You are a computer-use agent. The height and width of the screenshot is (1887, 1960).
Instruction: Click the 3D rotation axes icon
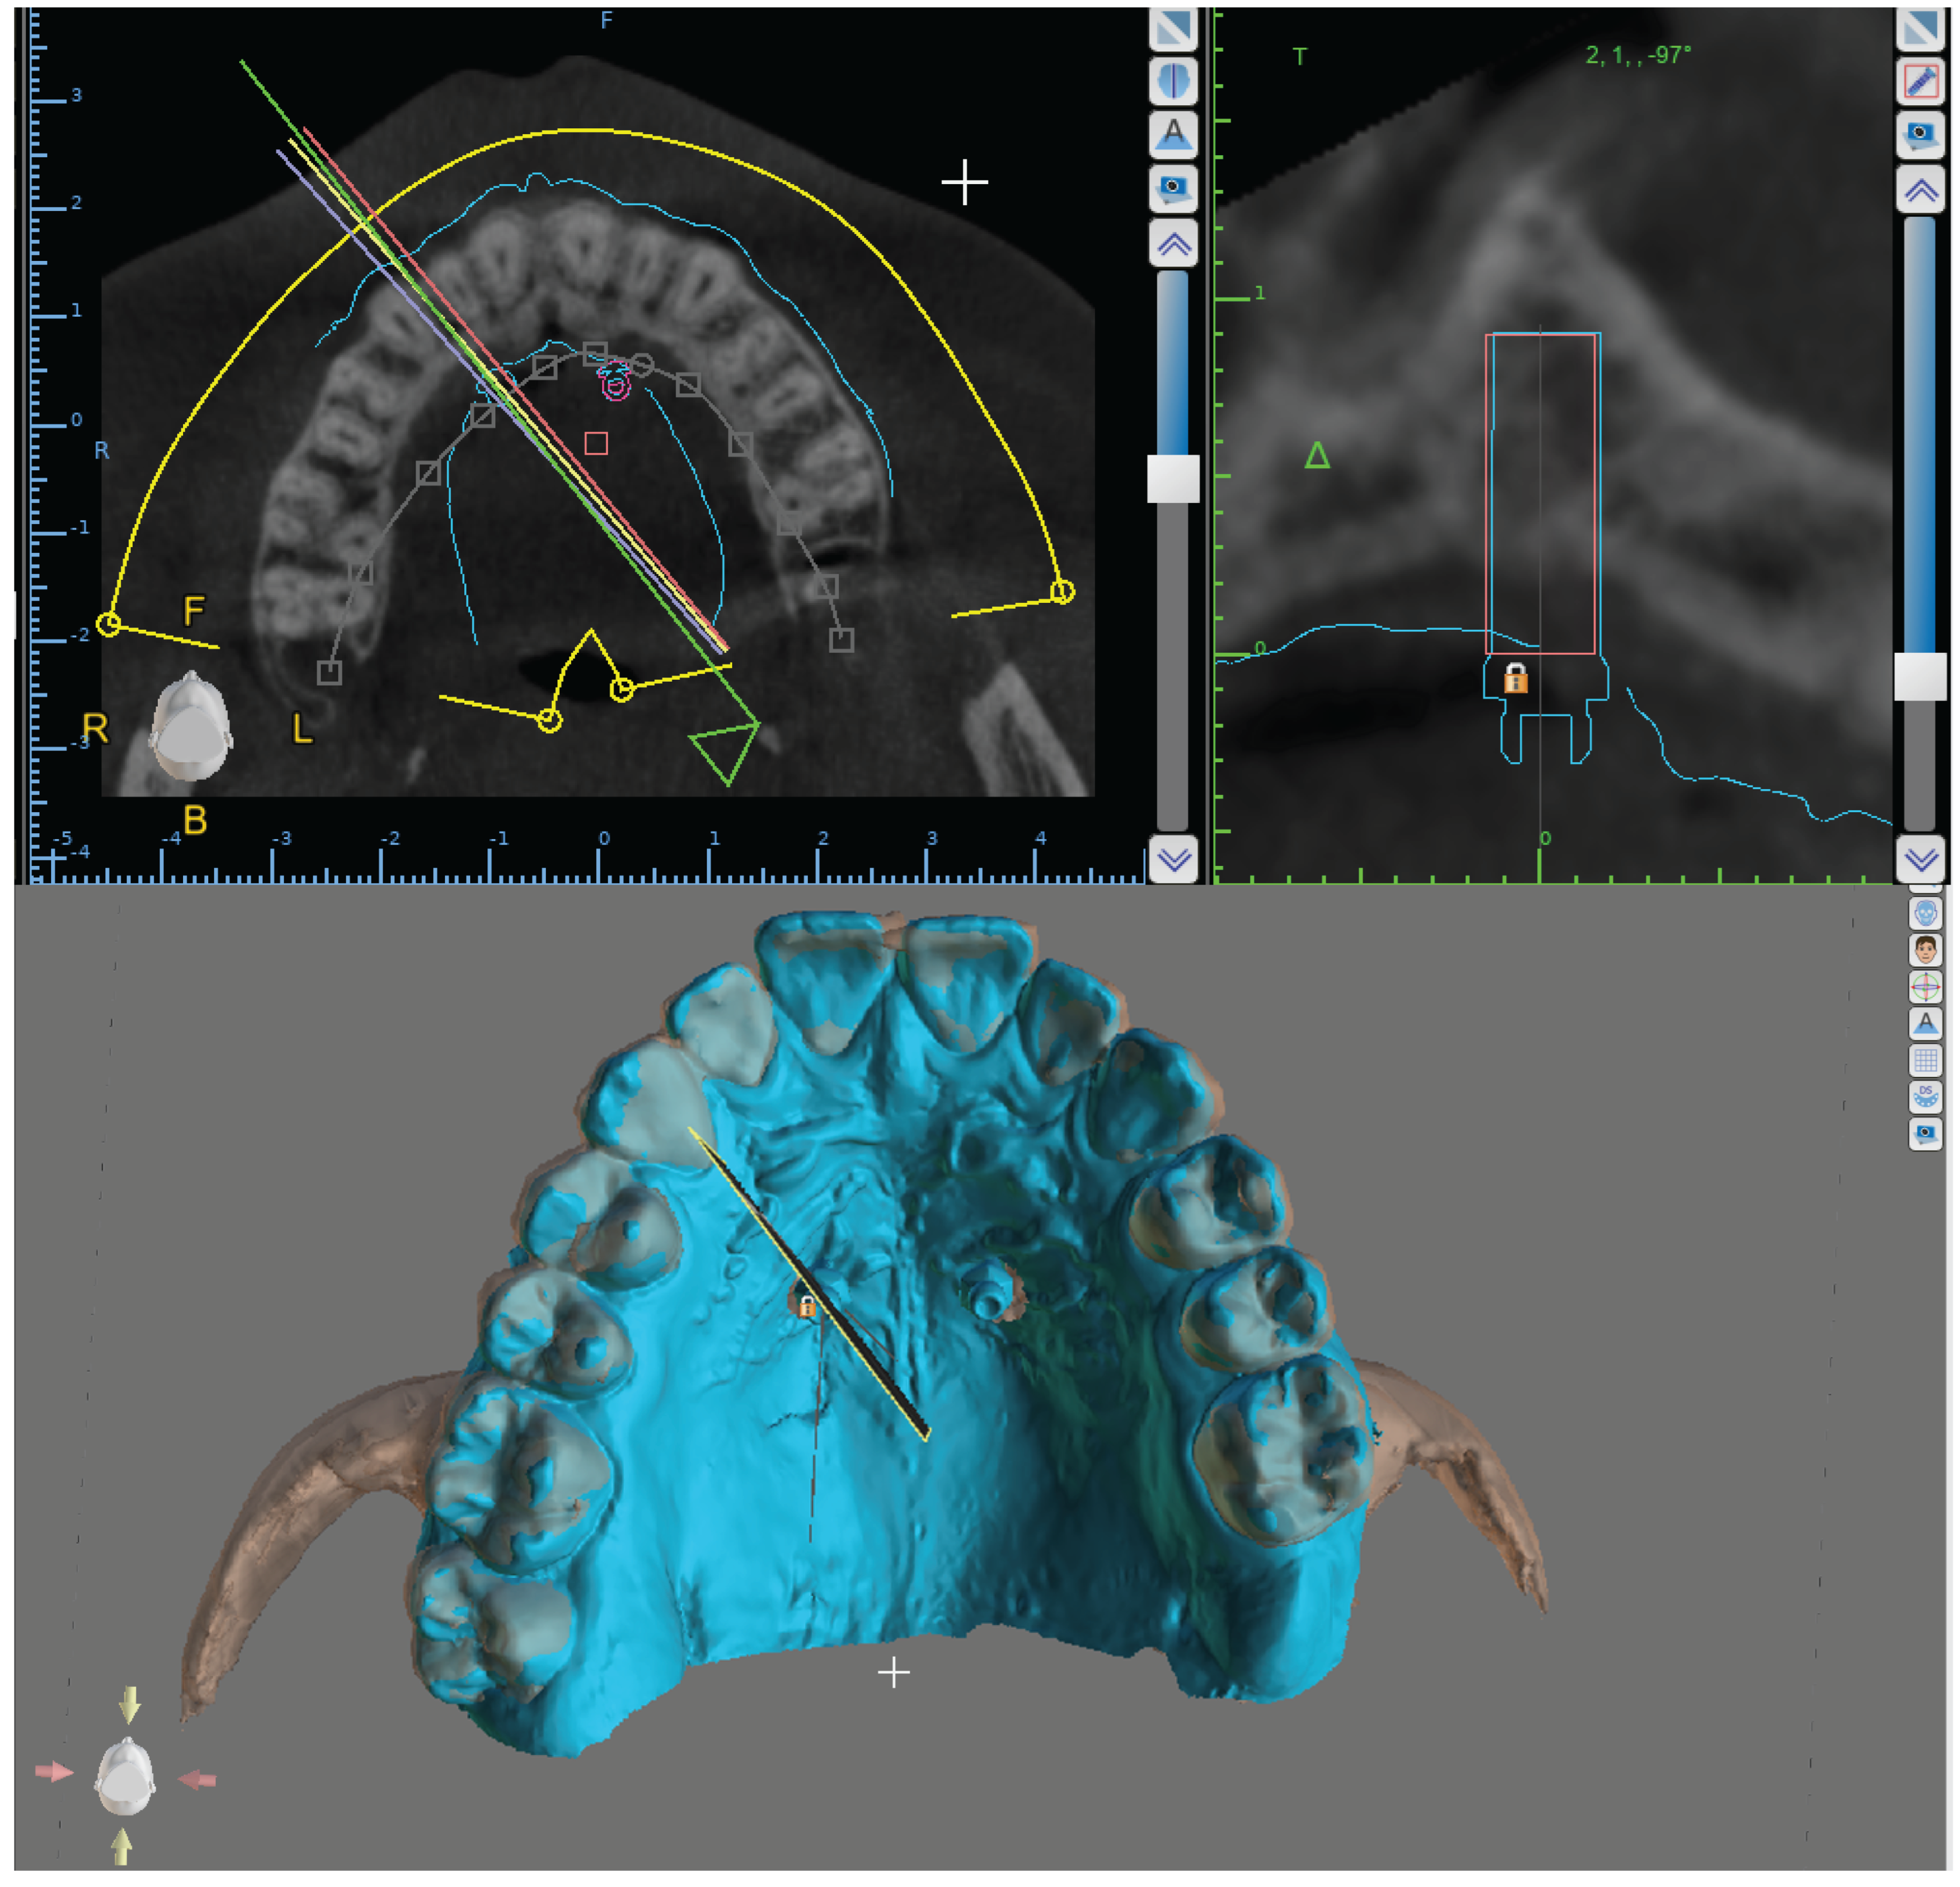click(x=1925, y=987)
